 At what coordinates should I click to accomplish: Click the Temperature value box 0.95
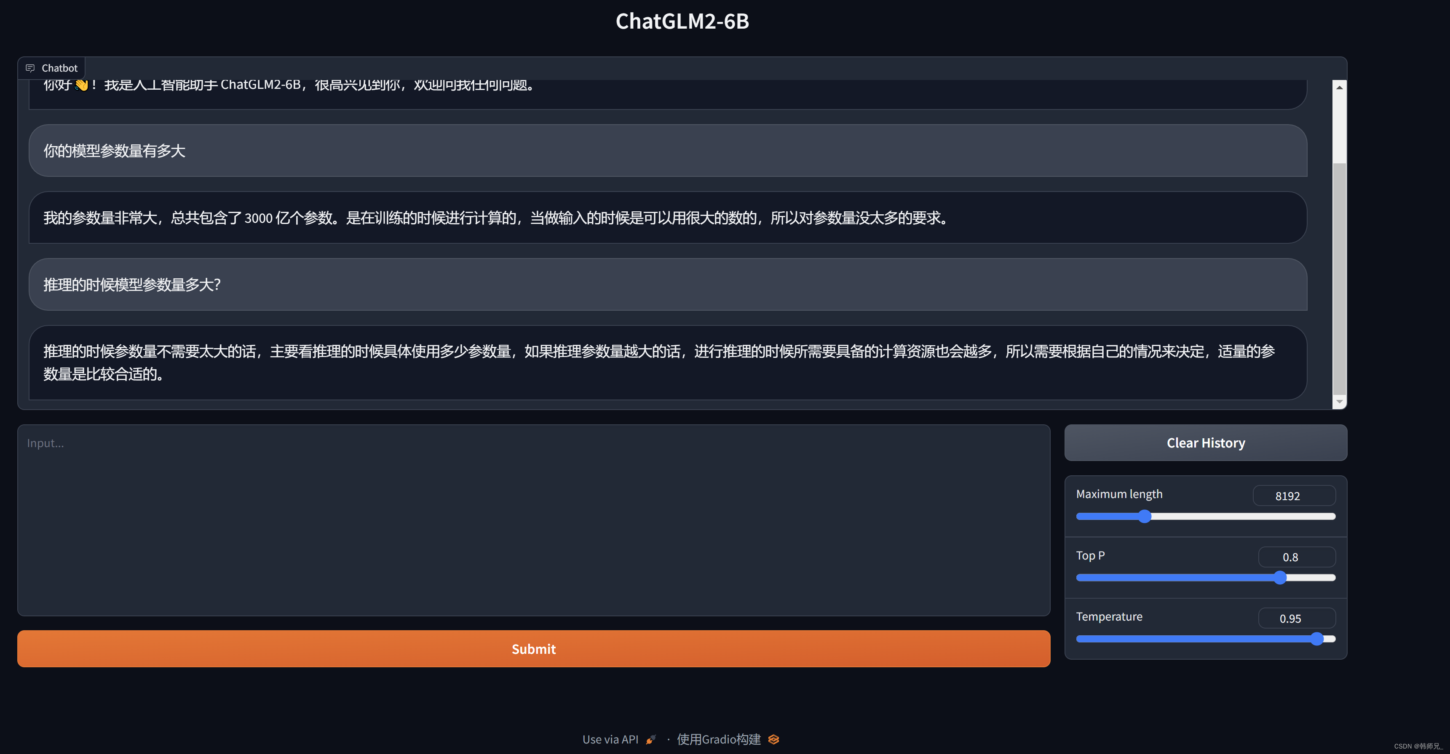(x=1297, y=618)
